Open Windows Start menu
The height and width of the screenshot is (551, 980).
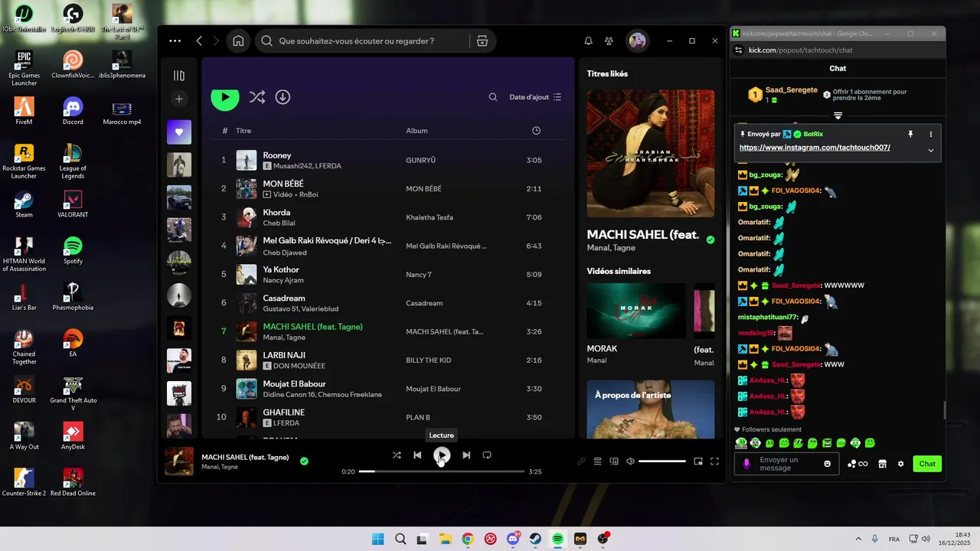tap(377, 539)
